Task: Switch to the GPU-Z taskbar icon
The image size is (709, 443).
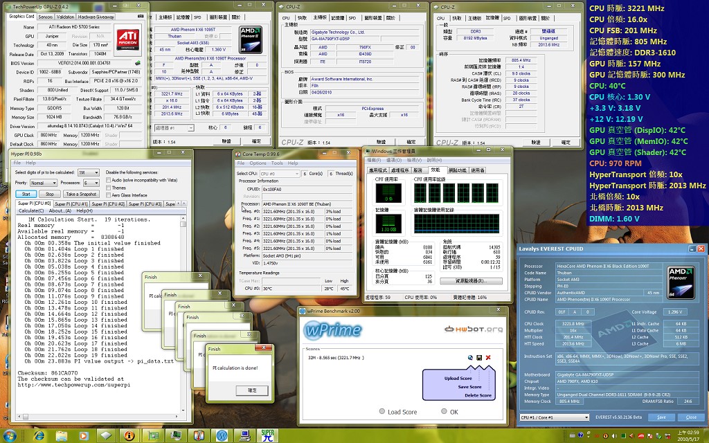Action: (154, 435)
